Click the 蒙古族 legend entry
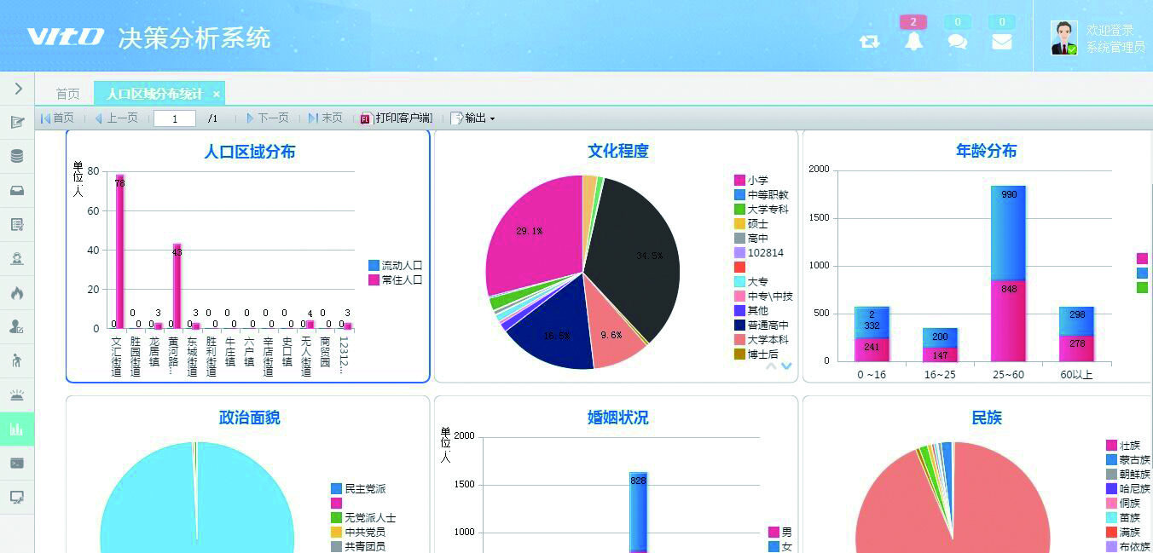This screenshot has height=553, width=1153. pos(1128,460)
